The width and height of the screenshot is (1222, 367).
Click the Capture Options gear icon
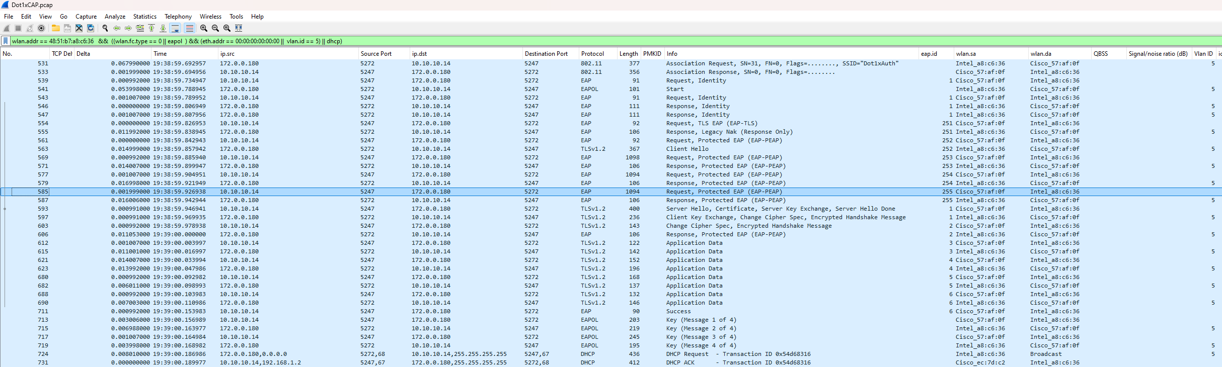tap(41, 28)
